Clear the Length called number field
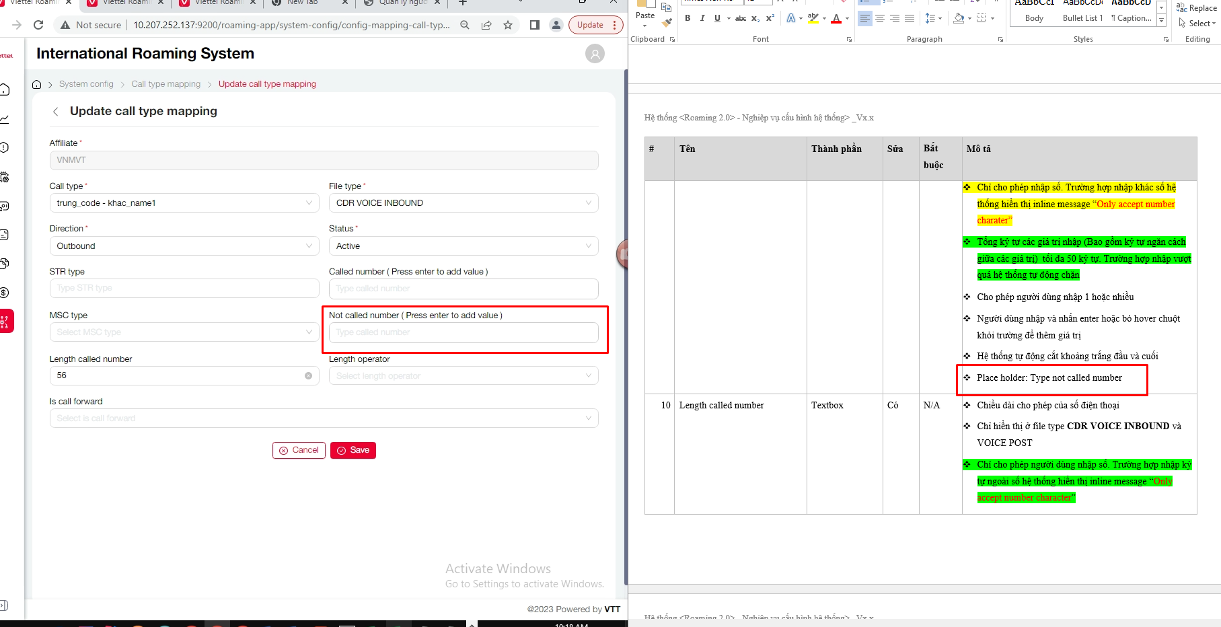Viewport: 1221px width, 627px height. click(308, 375)
